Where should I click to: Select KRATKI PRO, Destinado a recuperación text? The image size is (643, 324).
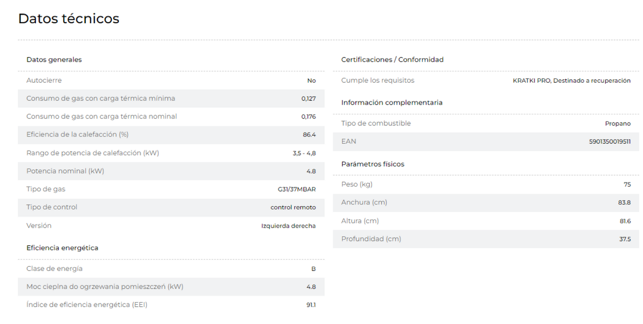click(572, 81)
